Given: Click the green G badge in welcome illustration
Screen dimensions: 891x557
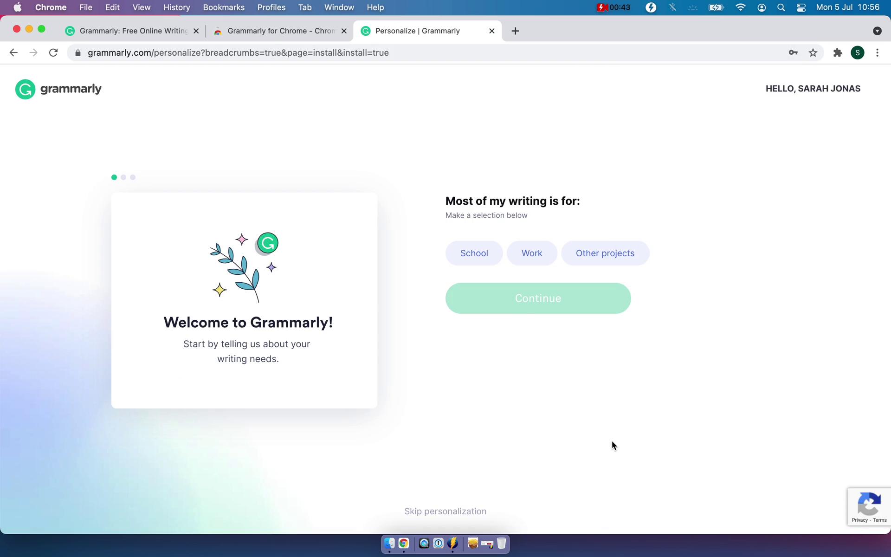Looking at the screenshot, I should click(x=268, y=243).
